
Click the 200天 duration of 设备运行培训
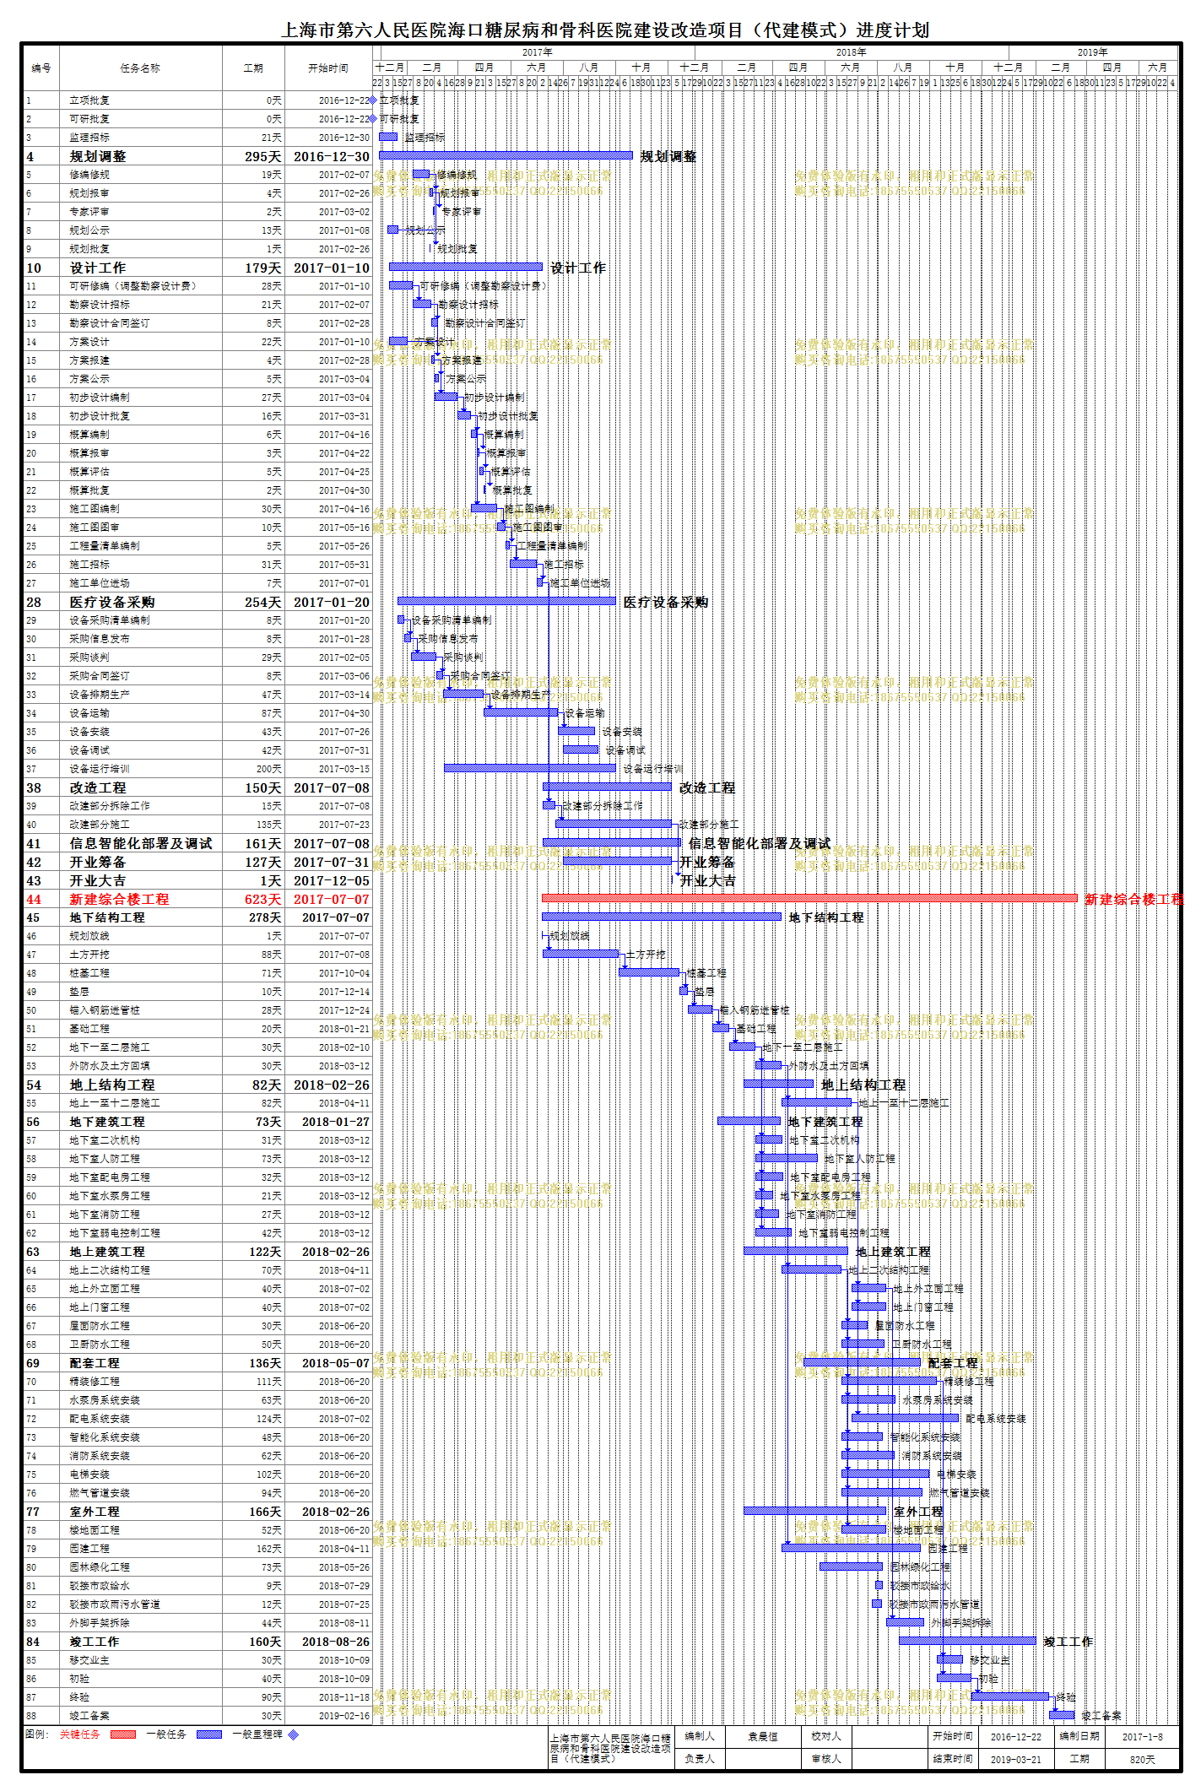[x=269, y=769]
